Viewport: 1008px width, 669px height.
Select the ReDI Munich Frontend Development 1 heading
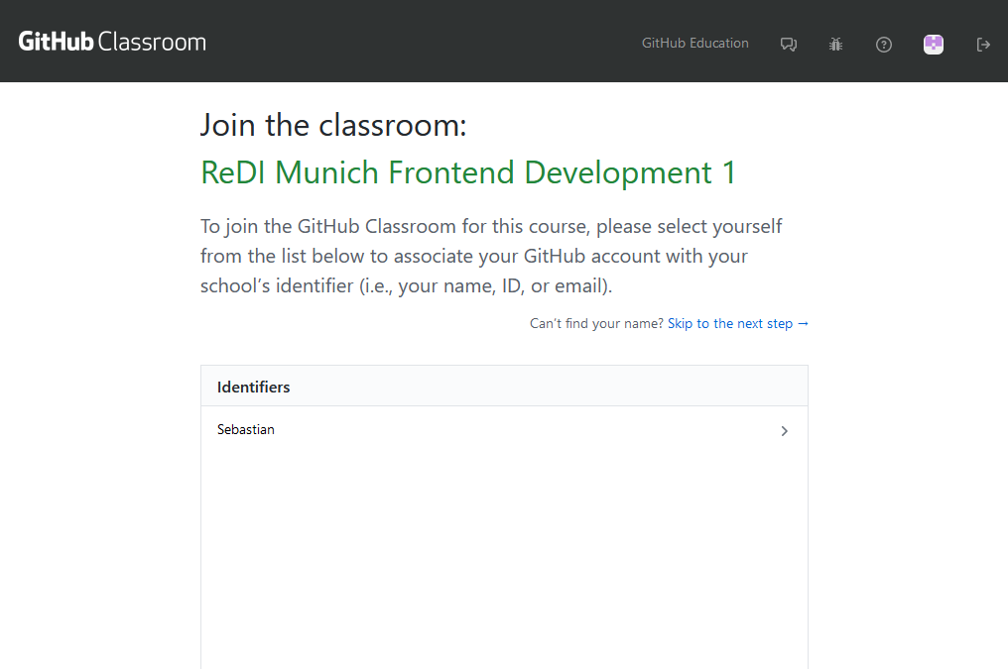pos(467,172)
